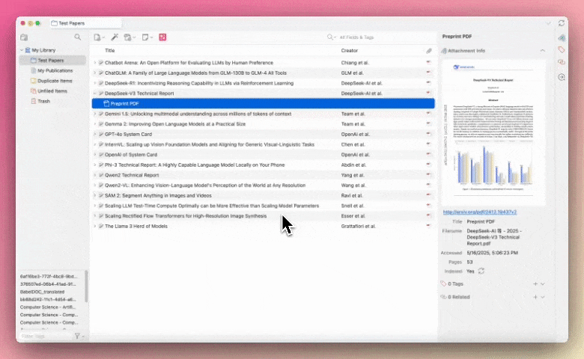Expand the GPT-4o System Card row

pyautogui.click(x=94, y=135)
